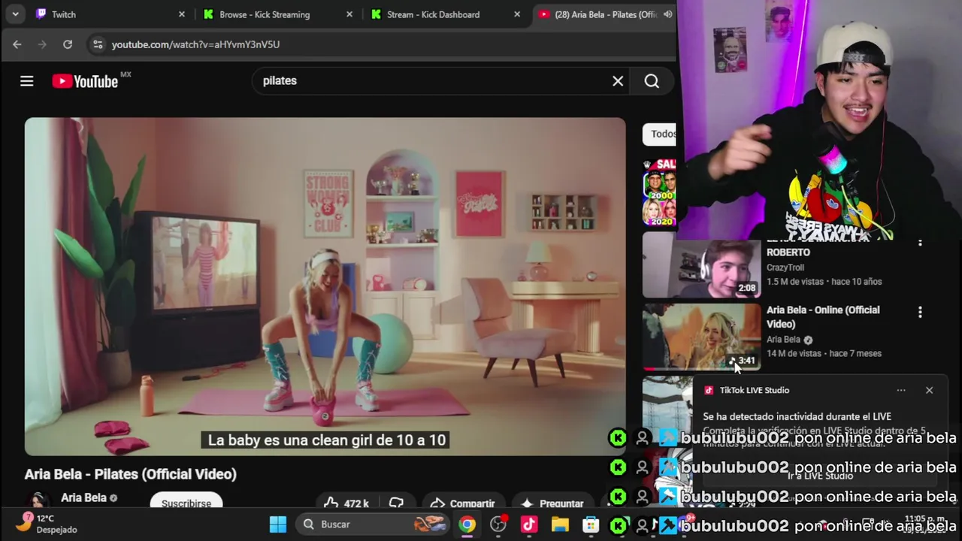The width and height of the screenshot is (962, 541).
Task: Open Google Chrome from the taskbar
Action: (x=467, y=524)
